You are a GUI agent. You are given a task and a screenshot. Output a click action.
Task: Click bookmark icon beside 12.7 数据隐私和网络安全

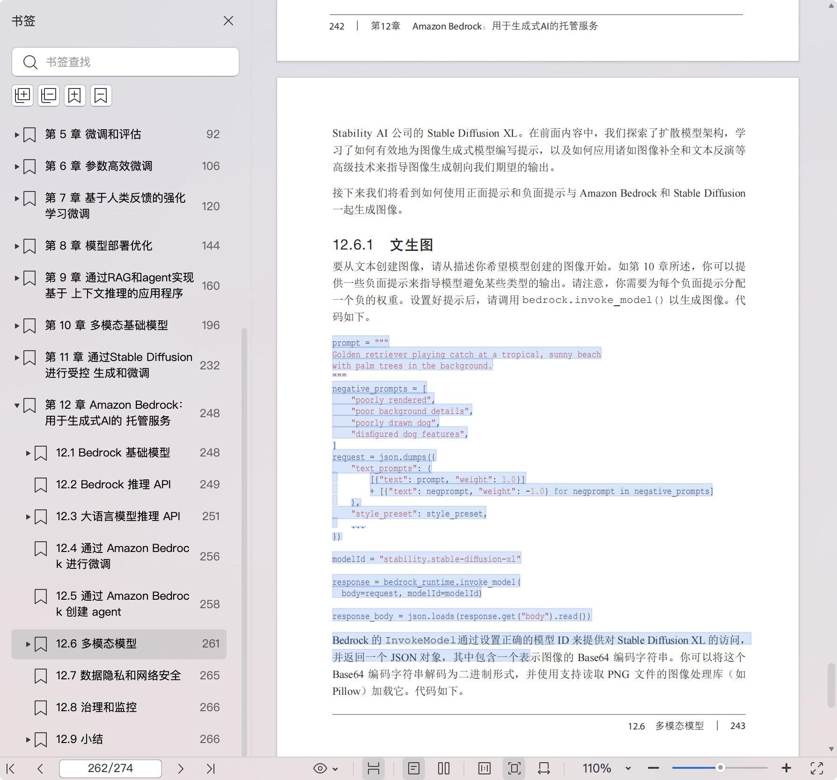tap(41, 676)
